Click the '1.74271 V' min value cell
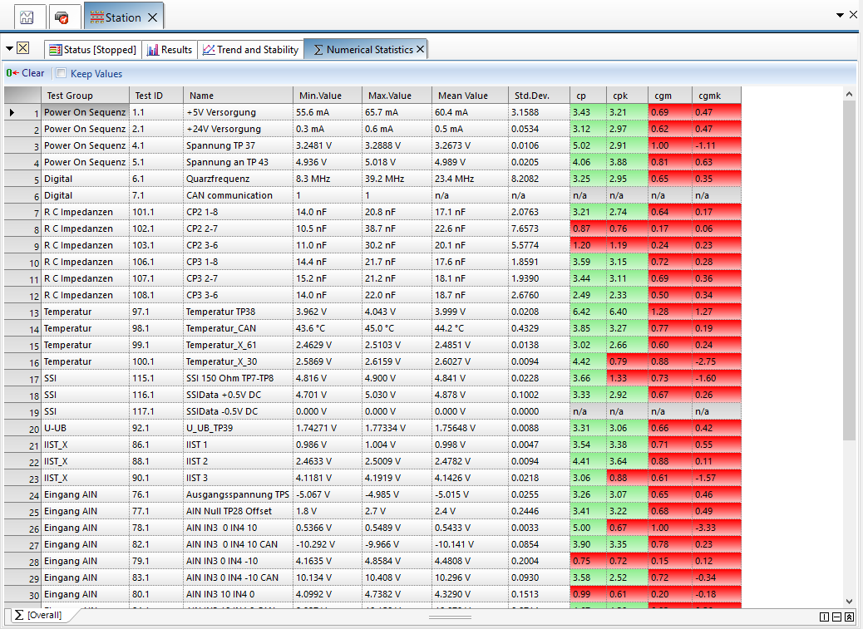Screen dimensions: 863x629 pyautogui.click(x=328, y=428)
